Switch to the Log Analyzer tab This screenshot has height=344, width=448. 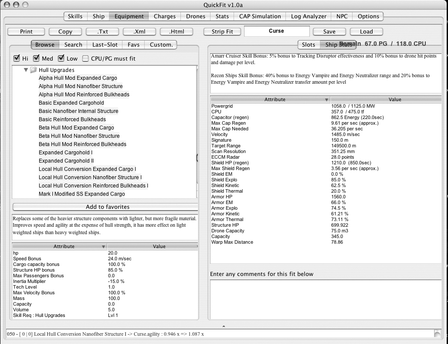pyautogui.click(x=309, y=16)
